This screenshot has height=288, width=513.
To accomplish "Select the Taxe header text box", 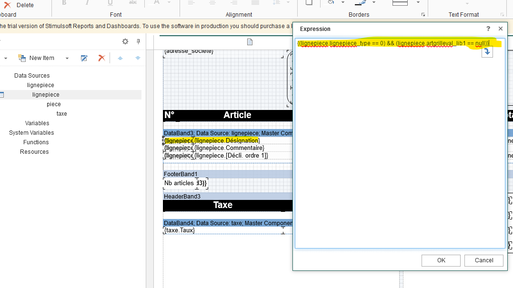I will coord(223,205).
